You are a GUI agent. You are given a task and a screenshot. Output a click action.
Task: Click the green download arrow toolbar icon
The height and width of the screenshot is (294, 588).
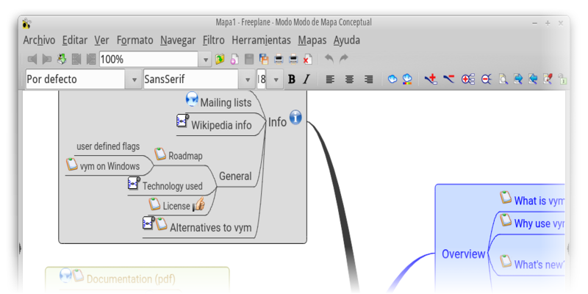(62, 59)
